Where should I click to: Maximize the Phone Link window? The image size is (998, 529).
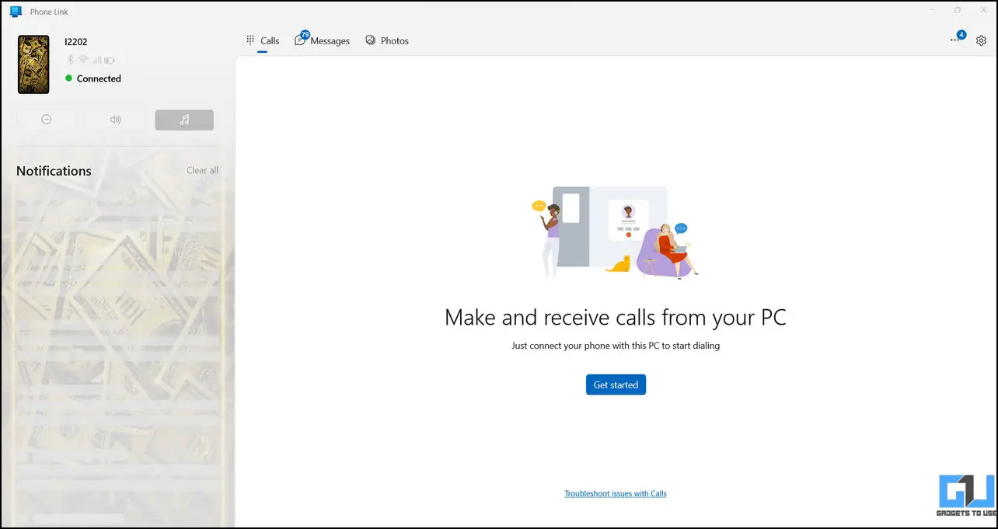click(x=957, y=10)
